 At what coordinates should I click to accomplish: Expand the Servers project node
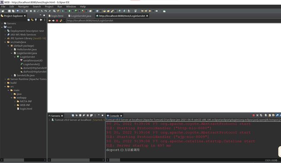pyautogui.click(x=2, y=23)
